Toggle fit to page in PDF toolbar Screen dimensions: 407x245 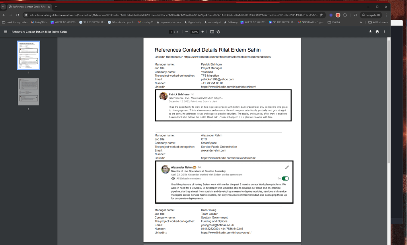(212, 32)
